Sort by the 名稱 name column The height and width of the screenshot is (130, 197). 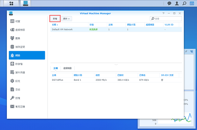coord(69,25)
